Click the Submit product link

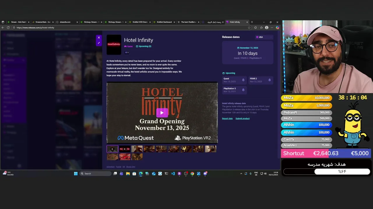(x=242, y=118)
